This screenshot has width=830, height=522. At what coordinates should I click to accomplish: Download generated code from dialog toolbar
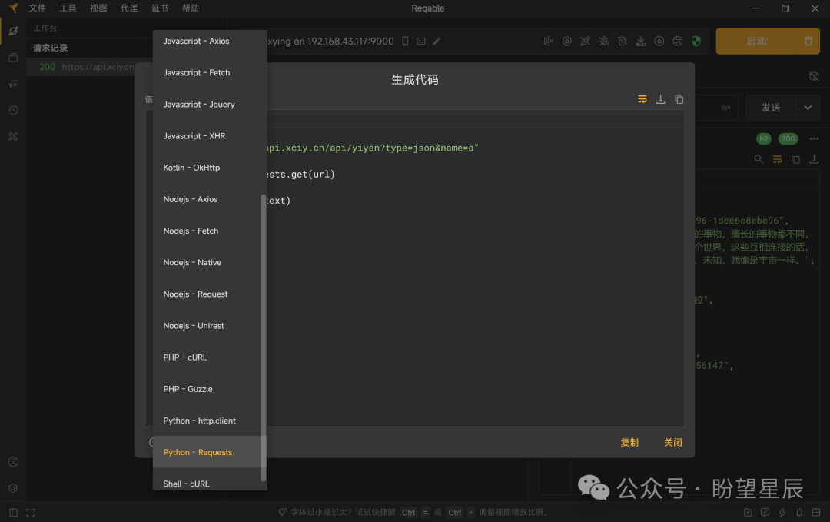coord(661,99)
